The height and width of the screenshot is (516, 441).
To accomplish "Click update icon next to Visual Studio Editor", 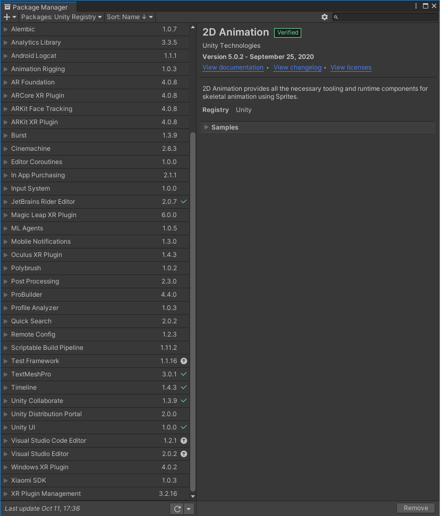I will (x=183, y=454).
